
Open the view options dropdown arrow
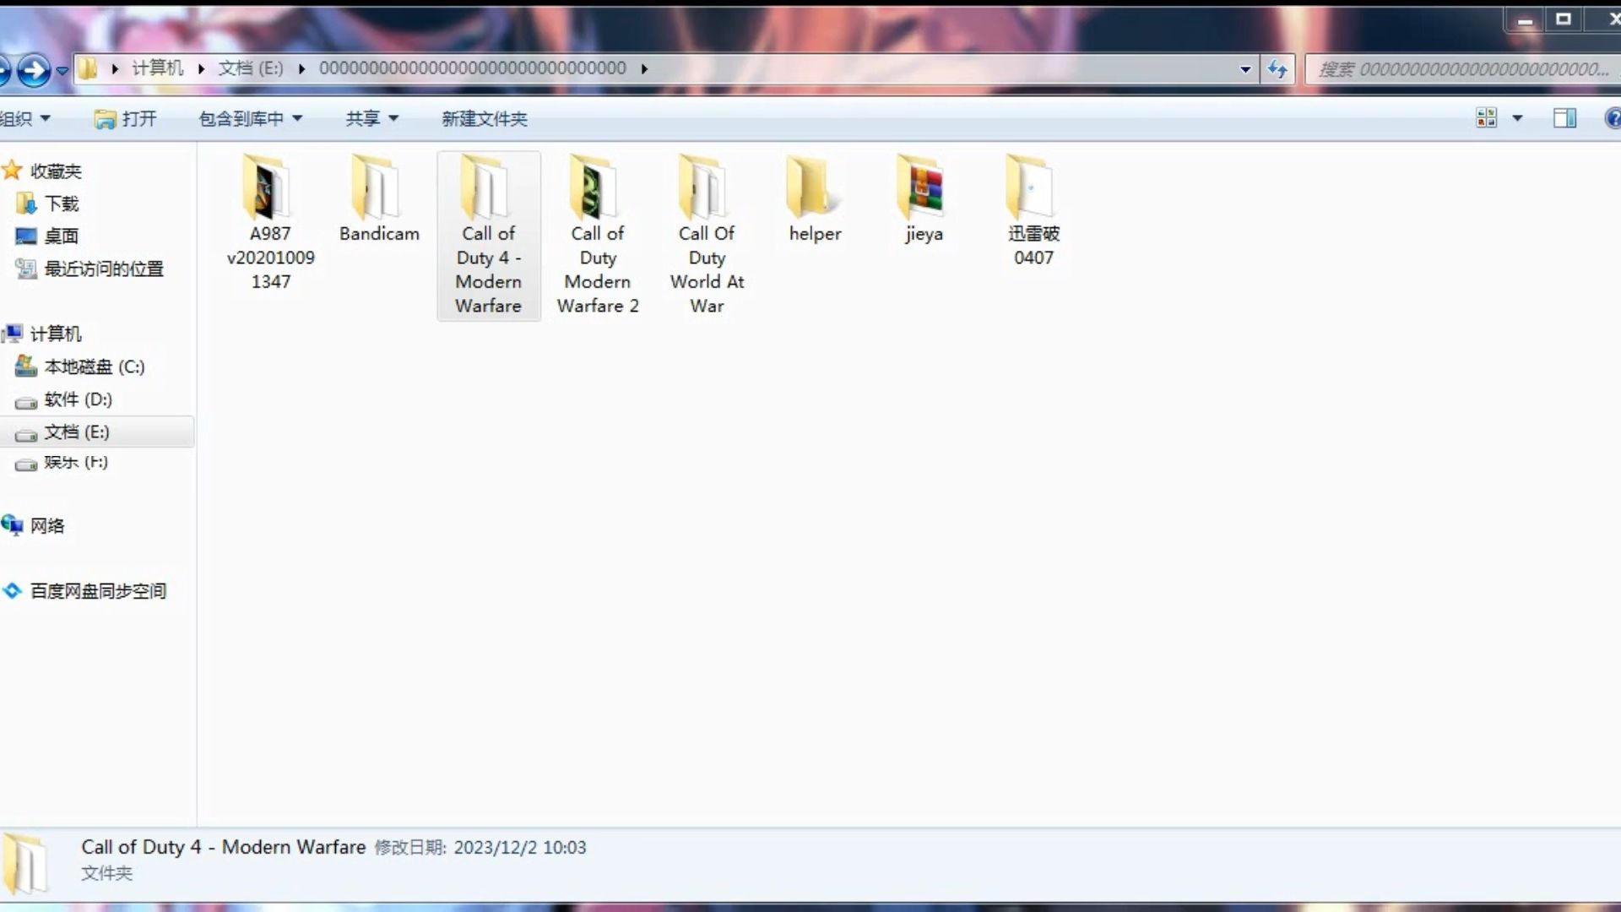pyautogui.click(x=1517, y=118)
